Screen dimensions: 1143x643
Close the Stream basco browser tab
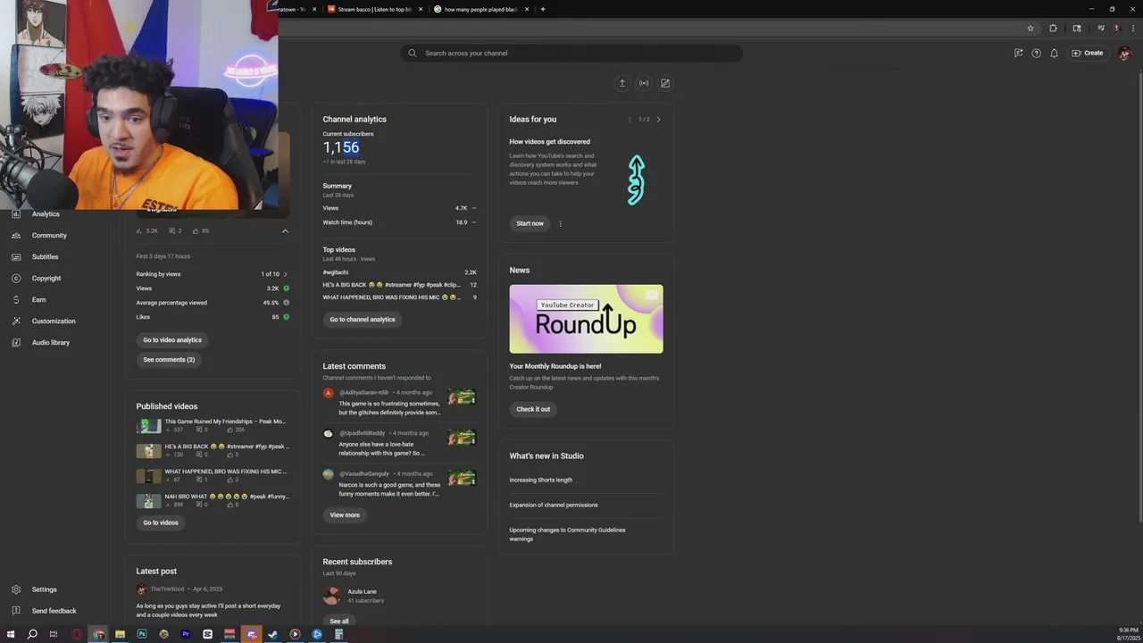coord(421,9)
